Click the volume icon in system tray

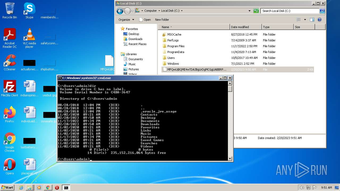pos(302,188)
